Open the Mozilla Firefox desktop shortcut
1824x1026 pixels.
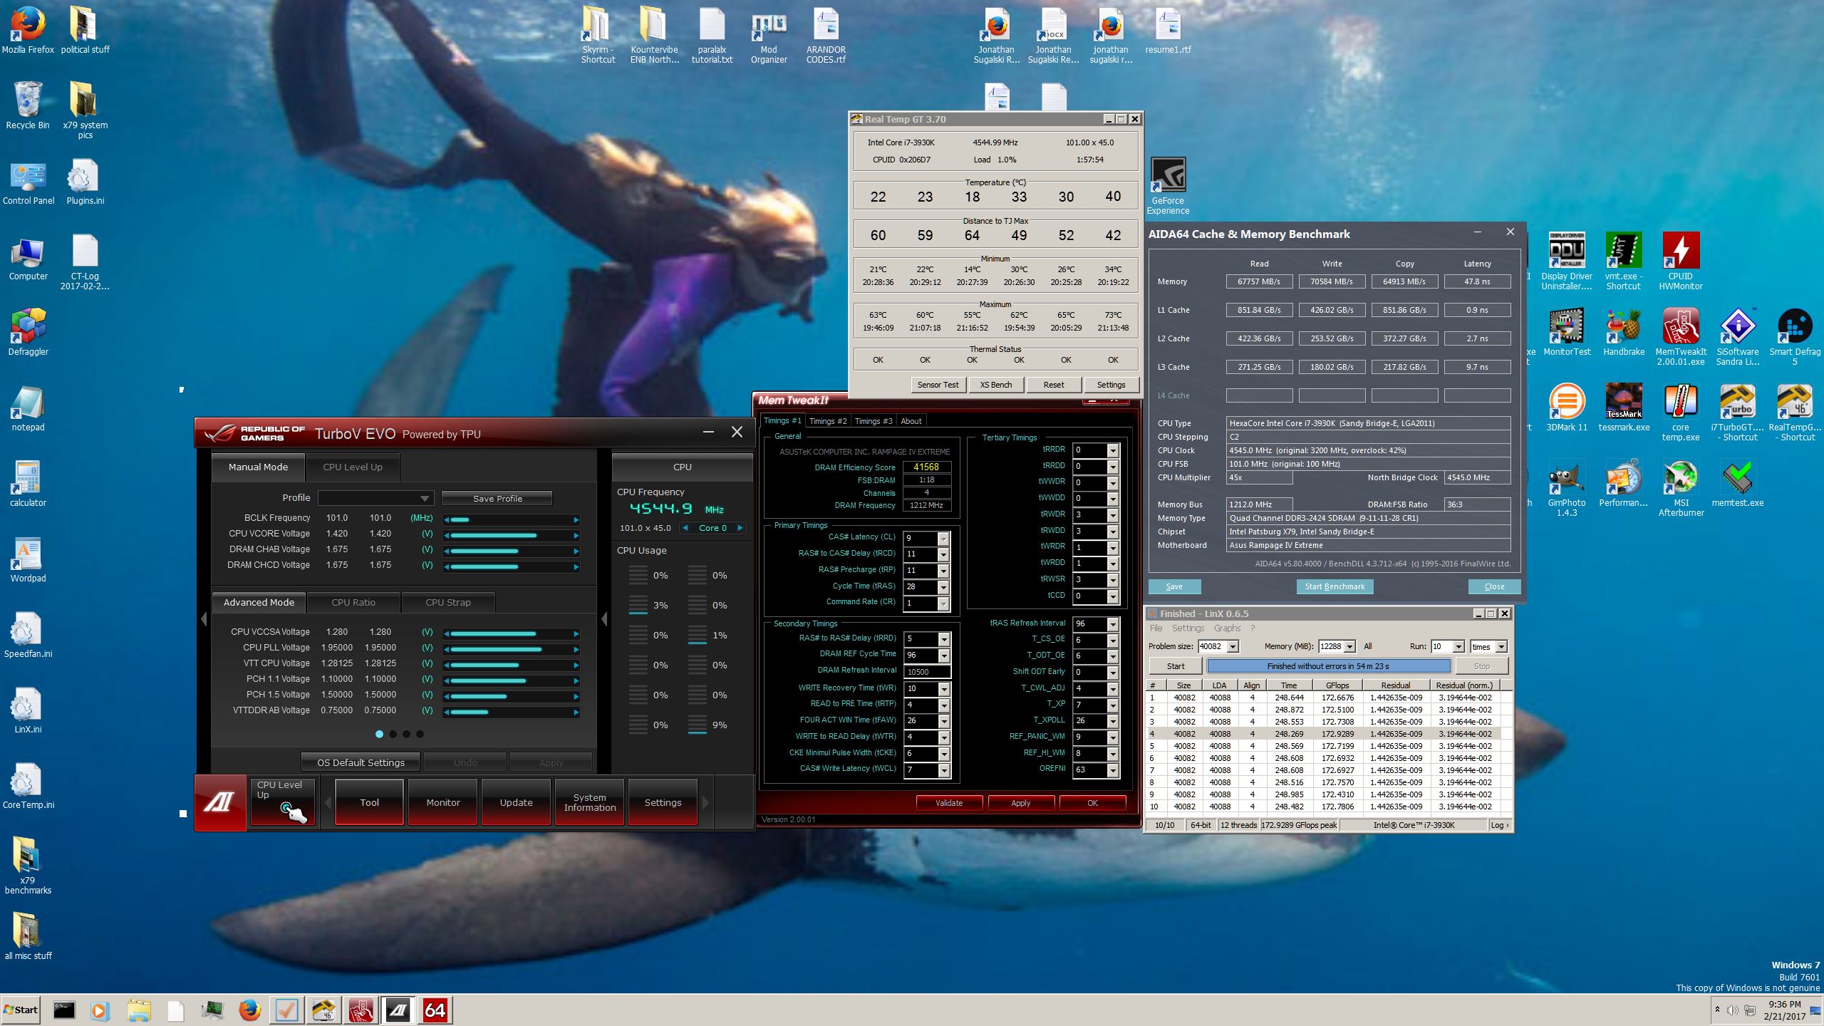click(x=28, y=30)
